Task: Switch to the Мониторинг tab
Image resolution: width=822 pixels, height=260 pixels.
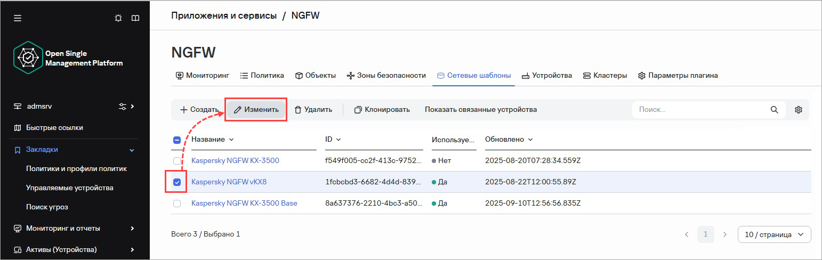Action: point(203,76)
